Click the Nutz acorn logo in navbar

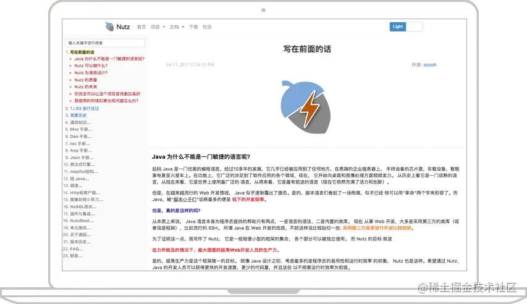(x=109, y=27)
